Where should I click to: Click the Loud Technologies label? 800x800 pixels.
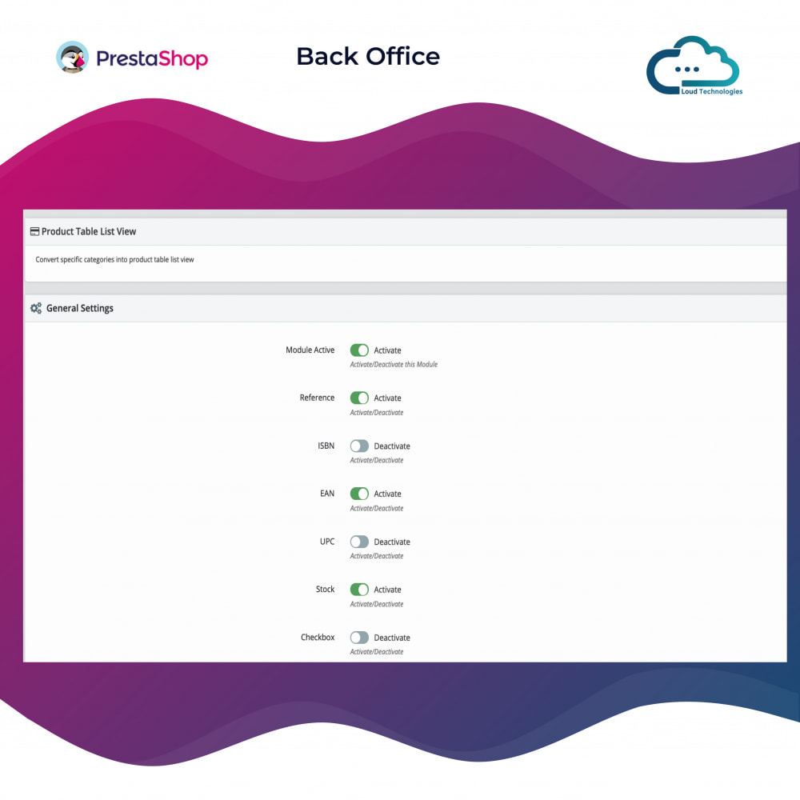point(713,90)
